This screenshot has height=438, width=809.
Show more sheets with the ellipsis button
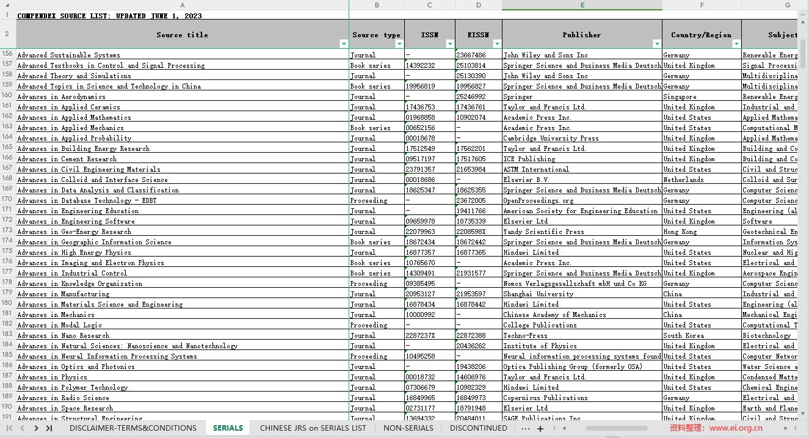(526, 428)
